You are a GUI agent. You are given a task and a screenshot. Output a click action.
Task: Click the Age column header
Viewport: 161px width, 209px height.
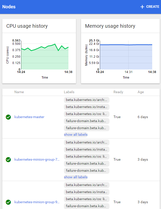point(141,92)
